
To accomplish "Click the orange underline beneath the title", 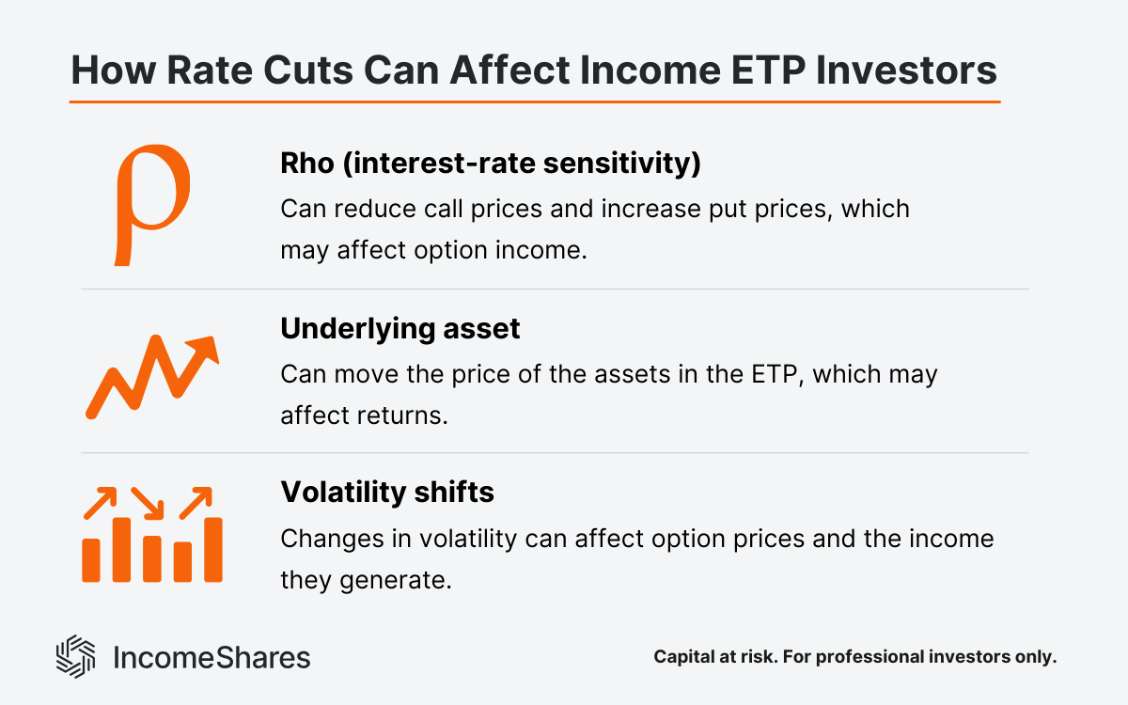I will (534, 101).
